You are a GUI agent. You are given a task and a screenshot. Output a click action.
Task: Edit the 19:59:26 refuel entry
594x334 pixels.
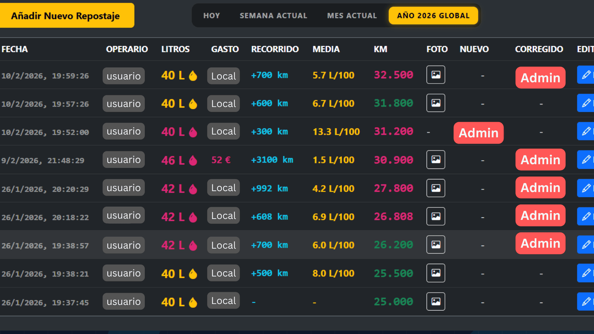pyautogui.click(x=586, y=75)
